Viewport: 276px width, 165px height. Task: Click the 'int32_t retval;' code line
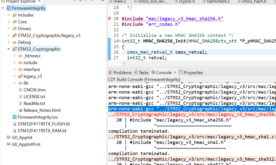[147, 58]
